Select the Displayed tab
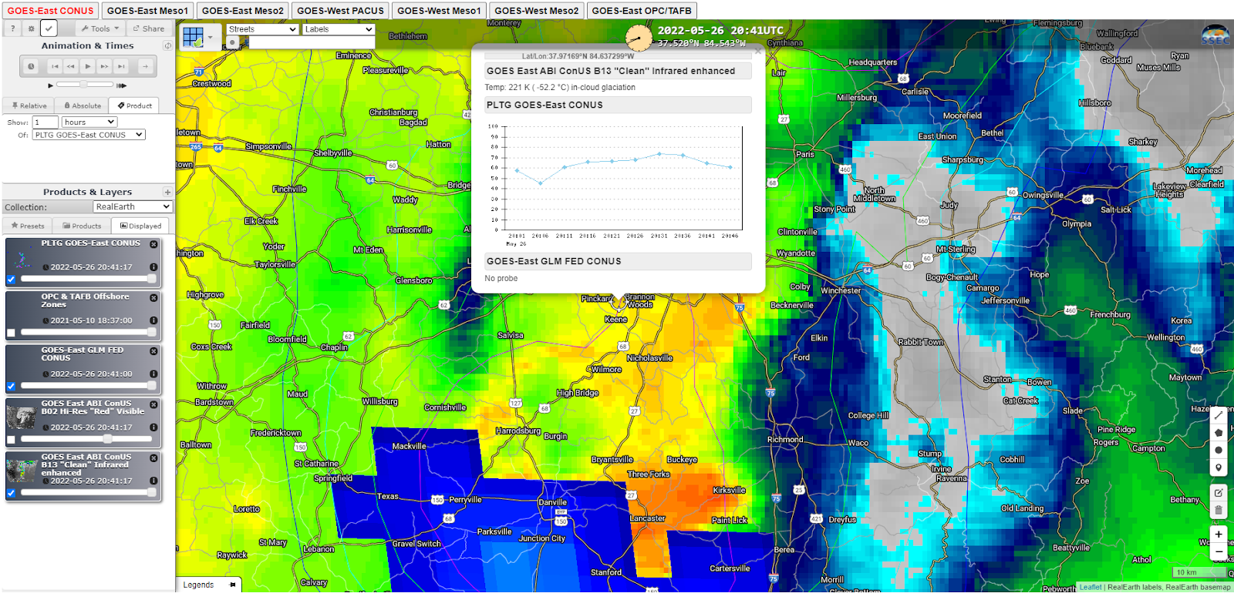The height and width of the screenshot is (593, 1234). [x=141, y=226]
